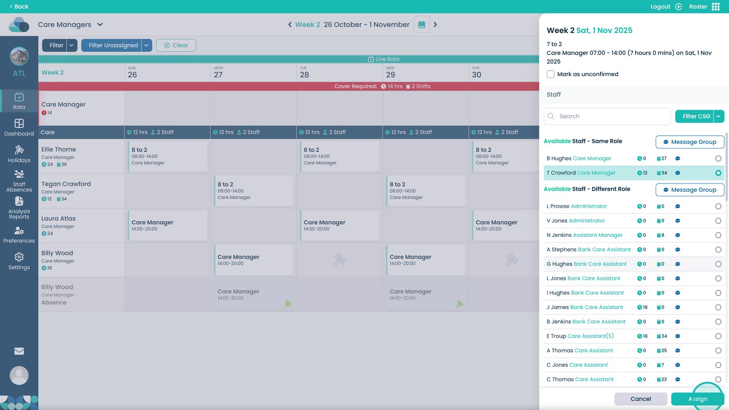This screenshot has width=729, height=410.
Task: Open the Filter Unassigned dropdown arrow
Action: (146, 45)
